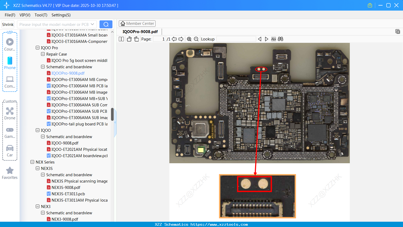Open NEX3S-ET3013.pcb in the tree
This screenshot has height=227, width=403.
(68, 194)
